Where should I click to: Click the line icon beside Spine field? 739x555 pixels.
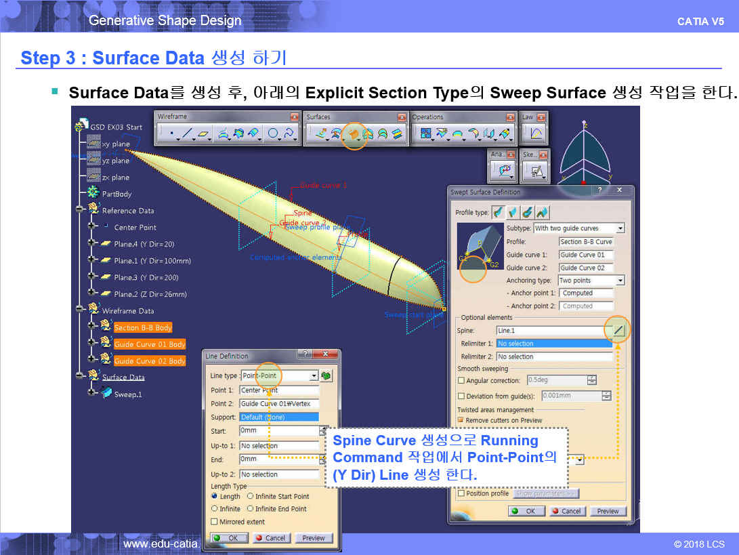(617, 330)
